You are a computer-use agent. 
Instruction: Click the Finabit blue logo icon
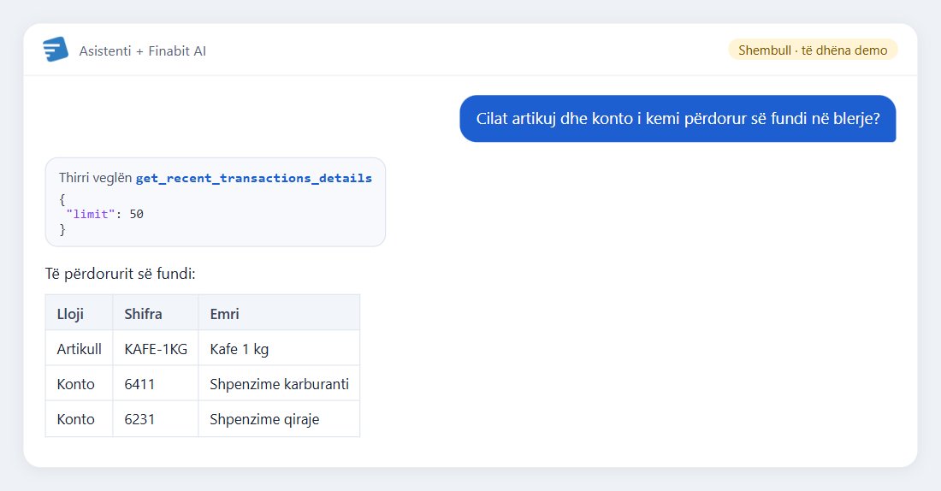pos(56,50)
